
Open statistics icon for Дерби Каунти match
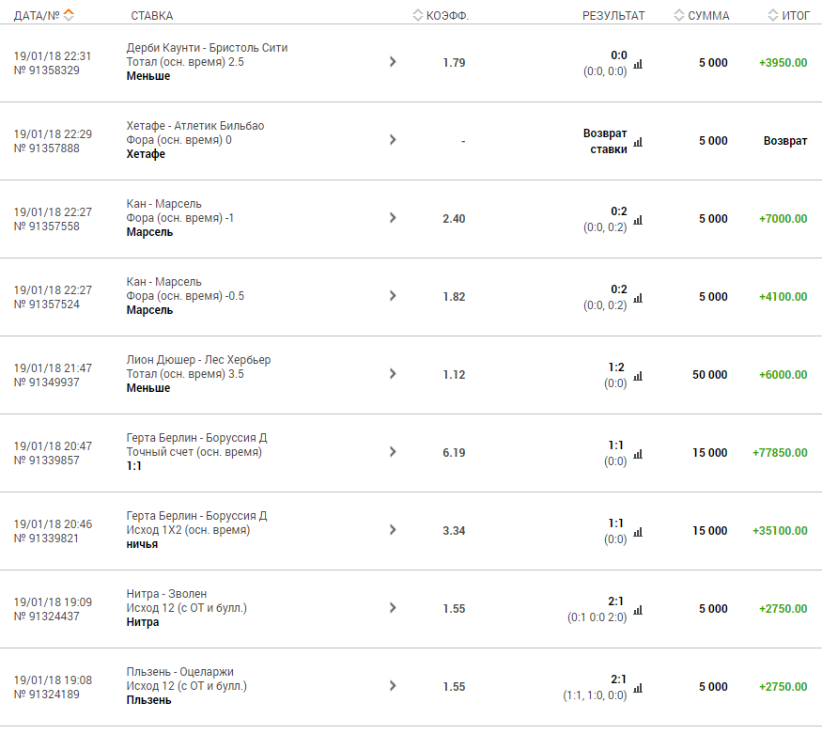pos(638,64)
